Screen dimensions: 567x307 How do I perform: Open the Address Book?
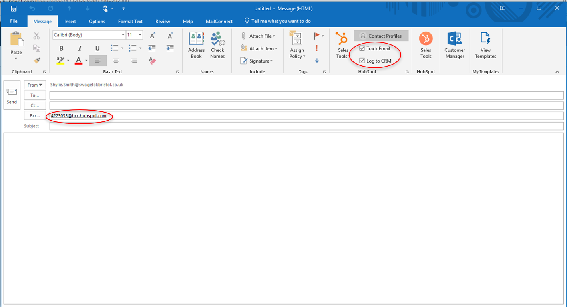[x=196, y=45]
